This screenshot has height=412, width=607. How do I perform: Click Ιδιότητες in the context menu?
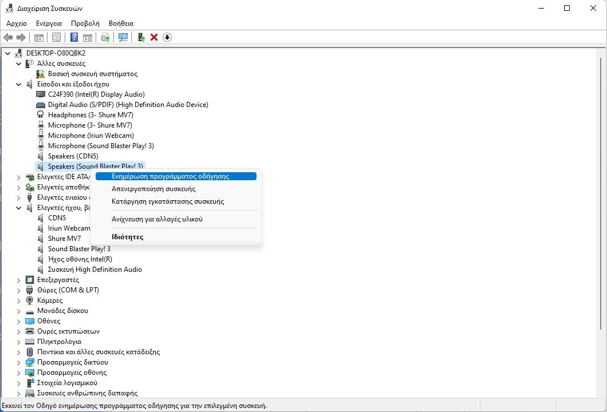tap(127, 236)
